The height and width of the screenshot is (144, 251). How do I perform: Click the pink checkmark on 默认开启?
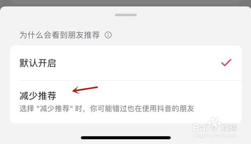click(226, 62)
